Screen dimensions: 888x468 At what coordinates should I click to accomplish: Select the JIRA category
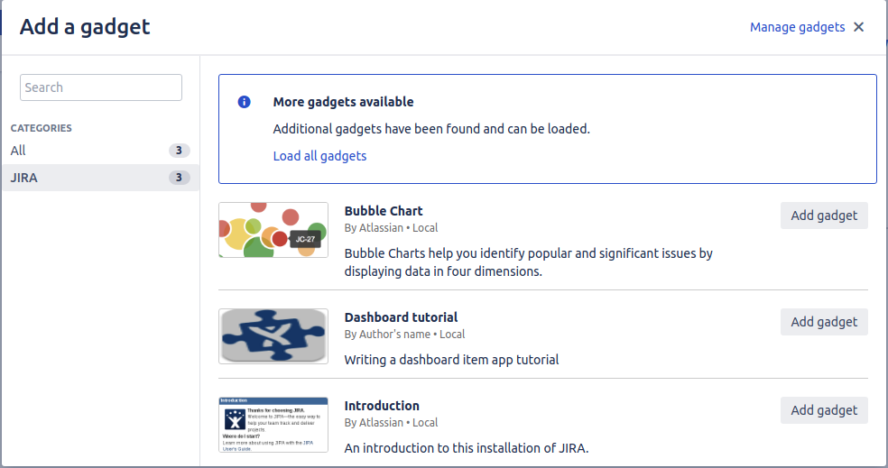24,178
